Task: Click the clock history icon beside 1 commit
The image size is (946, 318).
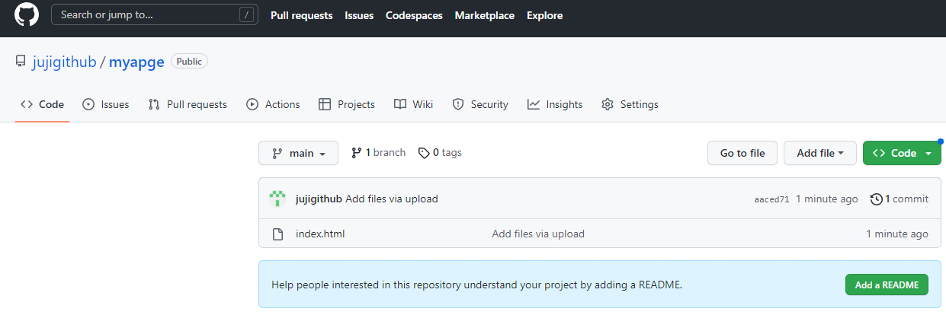Action: pyautogui.click(x=876, y=199)
